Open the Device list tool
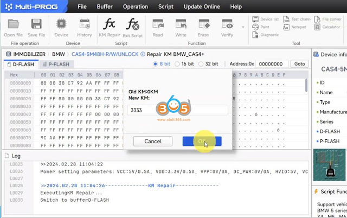This screenshot has width=347, height=218. pyautogui.click(x=265, y=20)
